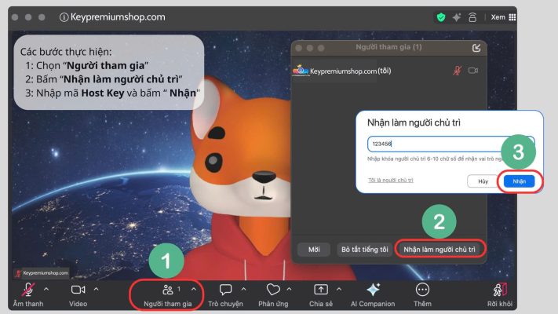Click host key input field
This screenshot has height=314, width=558.
point(450,144)
